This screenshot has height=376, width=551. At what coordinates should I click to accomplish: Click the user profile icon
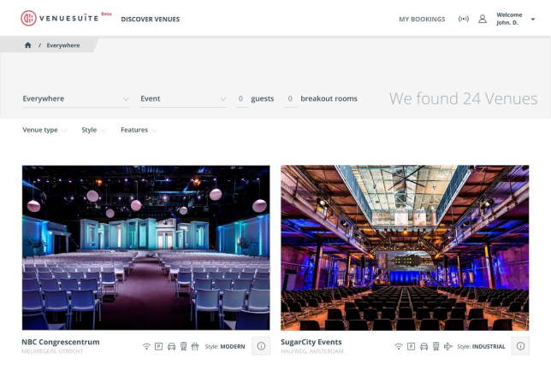click(483, 19)
